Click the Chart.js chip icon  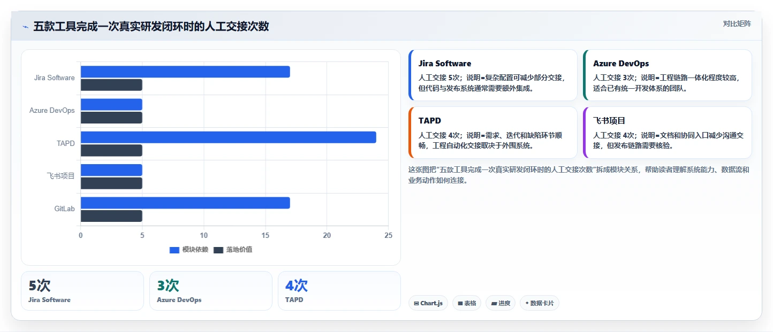(x=416, y=304)
